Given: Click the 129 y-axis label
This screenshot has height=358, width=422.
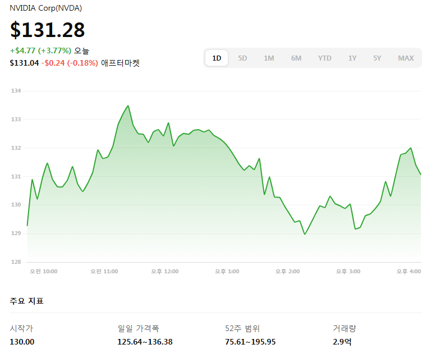Looking at the screenshot, I should click(x=16, y=233).
